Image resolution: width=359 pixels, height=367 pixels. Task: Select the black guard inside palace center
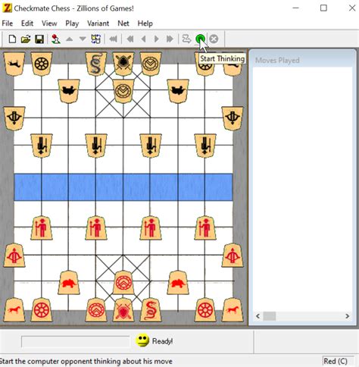point(123,91)
